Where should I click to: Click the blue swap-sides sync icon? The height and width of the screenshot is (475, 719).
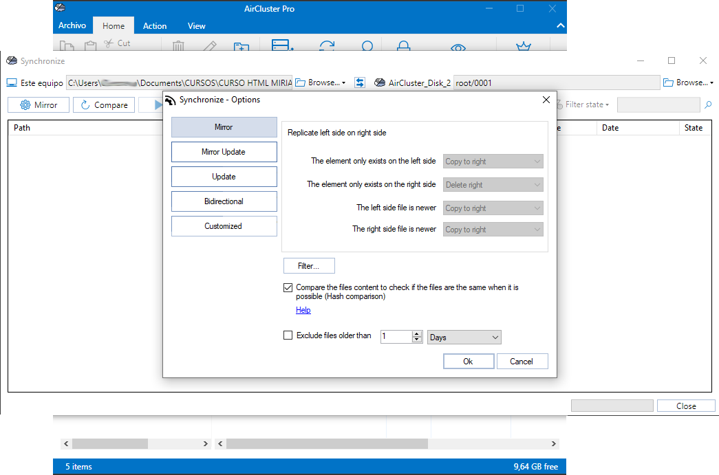pos(359,82)
